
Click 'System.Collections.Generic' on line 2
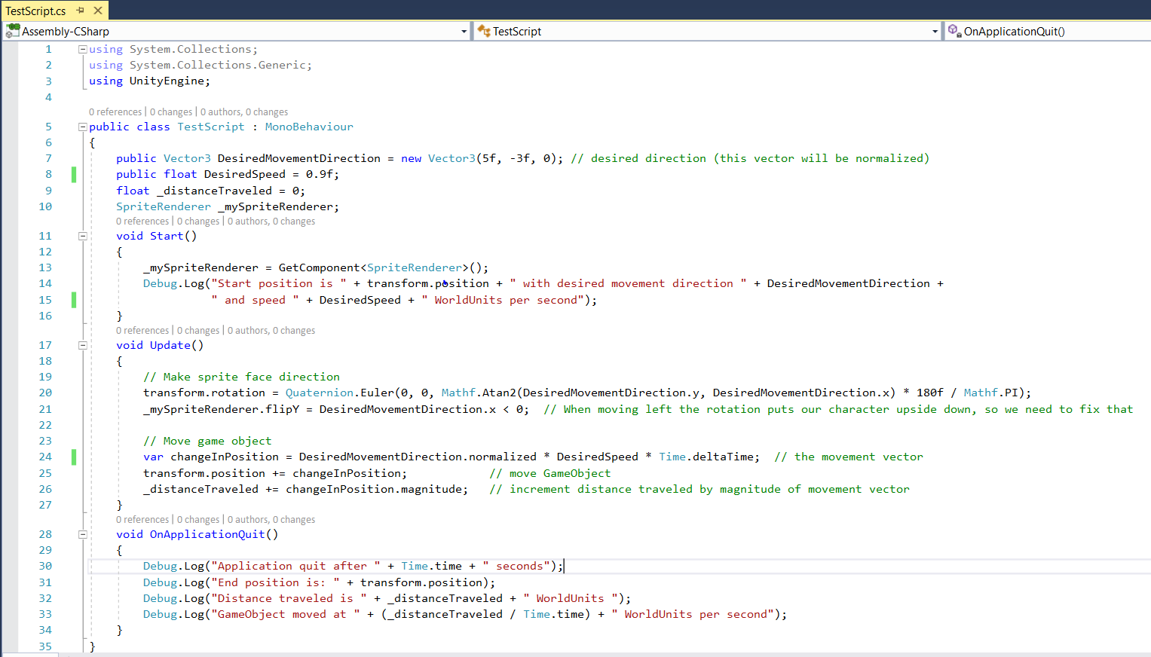point(218,65)
